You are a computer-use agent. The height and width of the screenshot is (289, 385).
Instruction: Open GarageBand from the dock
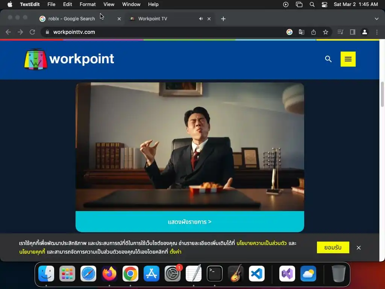(x=236, y=274)
